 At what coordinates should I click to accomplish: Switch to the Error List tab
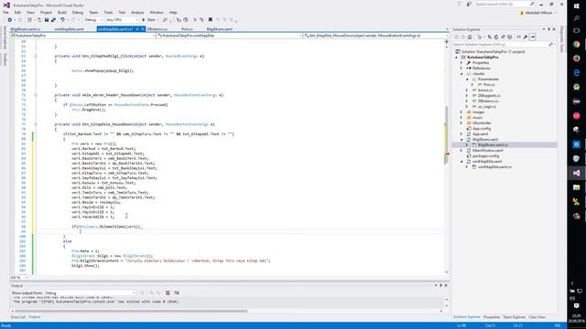coord(17,317)
